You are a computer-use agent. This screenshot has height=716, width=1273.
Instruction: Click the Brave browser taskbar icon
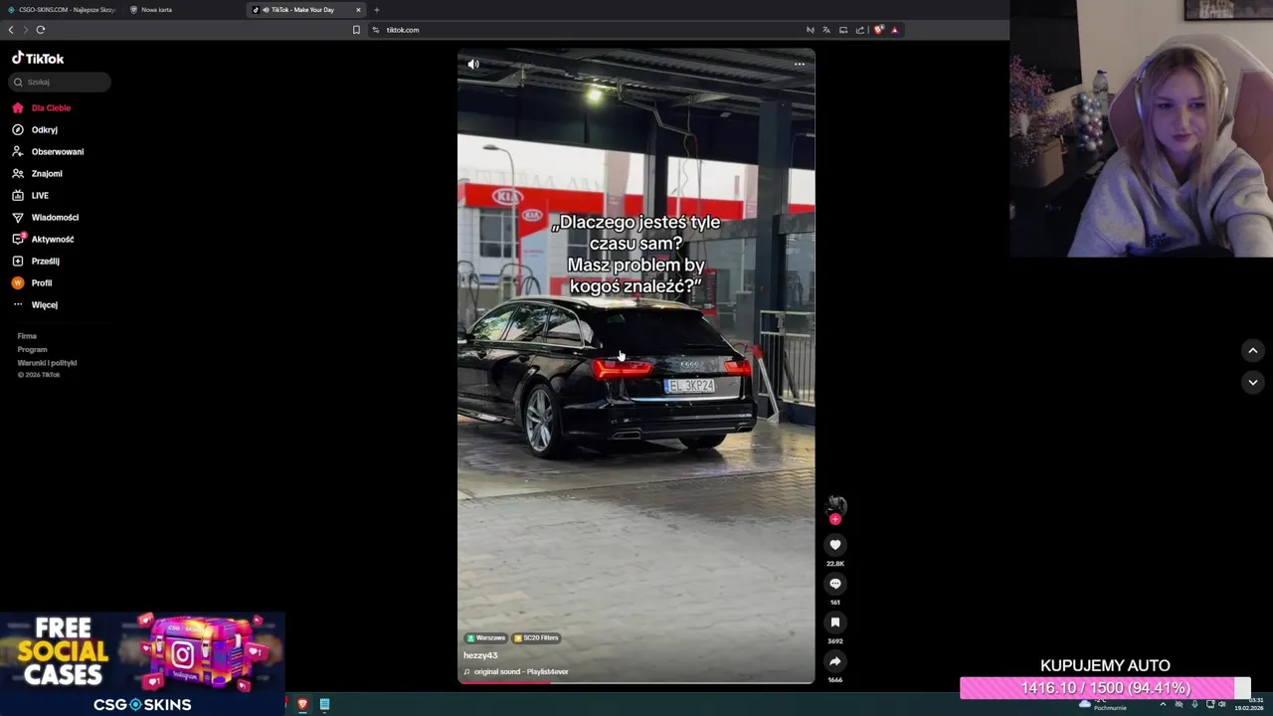(x=302, y=704)
